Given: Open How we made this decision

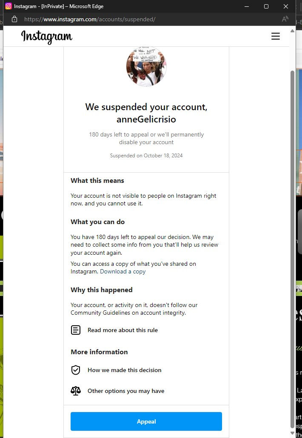Looking at the screenshot, I should coord(125,370).
